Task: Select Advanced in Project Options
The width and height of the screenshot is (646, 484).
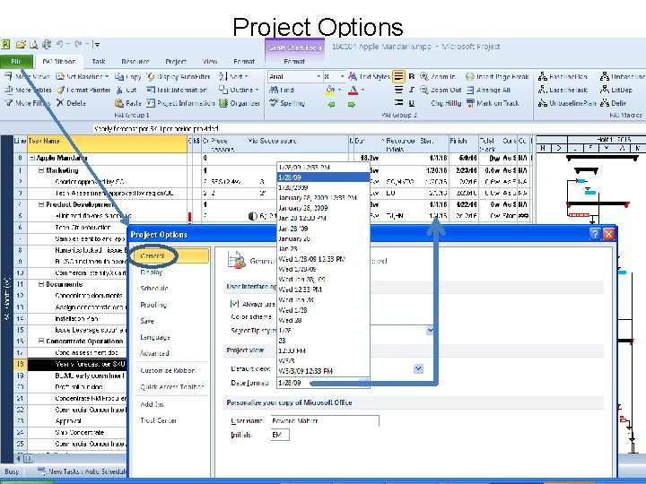Action: tap(154, 353)
